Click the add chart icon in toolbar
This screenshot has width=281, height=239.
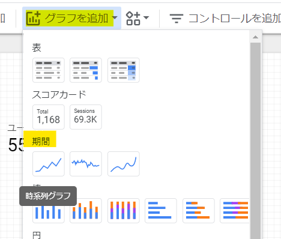click(33, 18)
